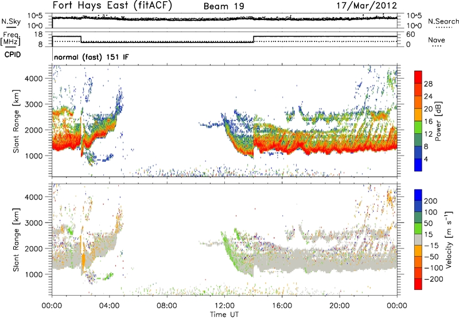The image size is (459, 318).
Task: Click the "16" power colorbar label
Action: [x=428, y=122]
